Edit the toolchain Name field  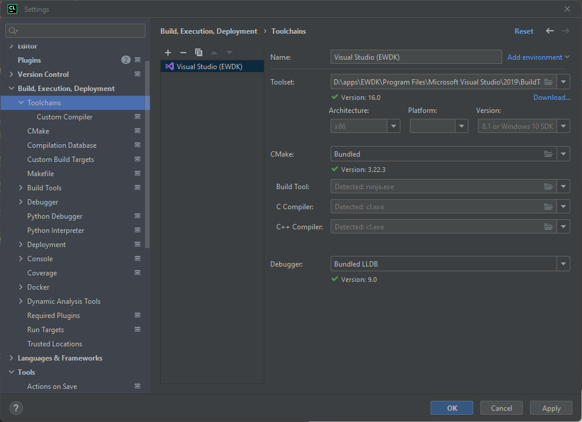click(x=416, y=57)
